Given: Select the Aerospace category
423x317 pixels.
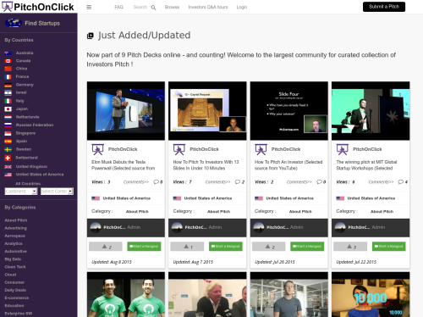Looking at the screenshot, I should [x=14, y=236].
